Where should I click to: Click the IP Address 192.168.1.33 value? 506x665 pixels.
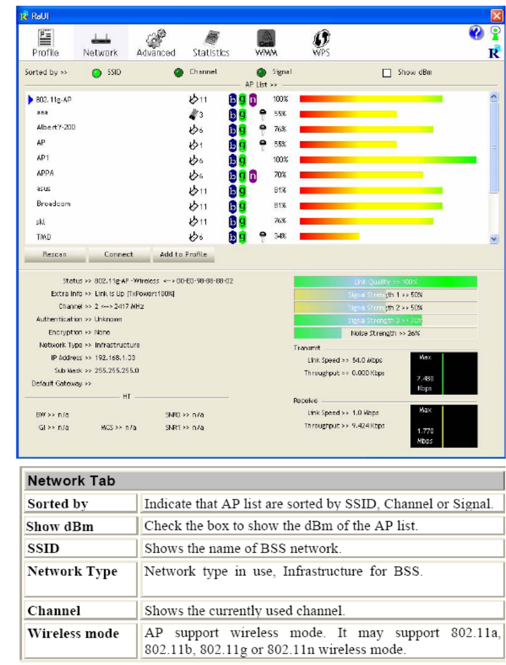pos(115,358)
